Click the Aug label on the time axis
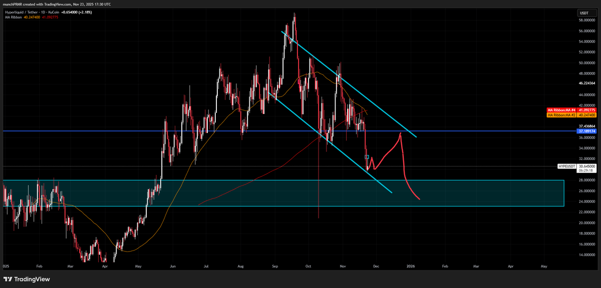 click(x=240, y=267)
